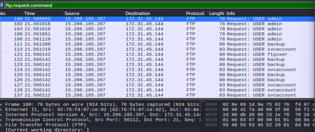Click the Info column header

(x=270, y=14)
